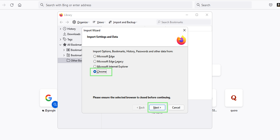Select the Chrome radio button
Viewport: 280px width, 140px height.
95,72
